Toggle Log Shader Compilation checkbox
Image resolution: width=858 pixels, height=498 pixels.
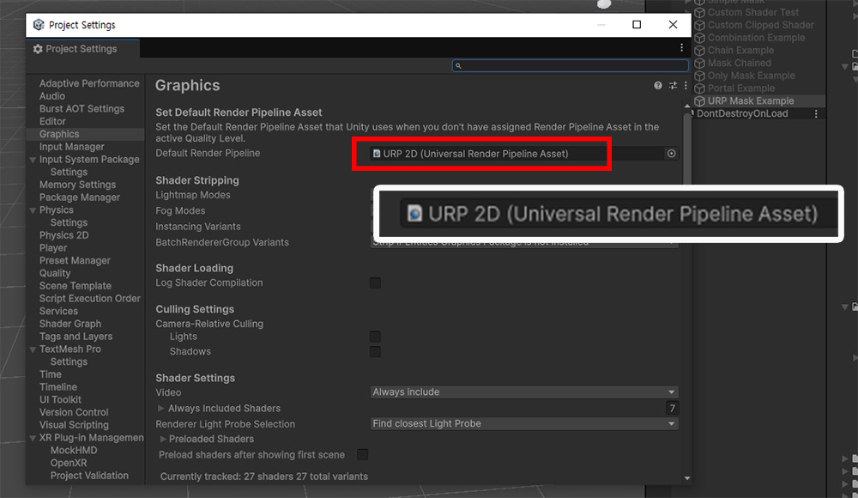376,282
